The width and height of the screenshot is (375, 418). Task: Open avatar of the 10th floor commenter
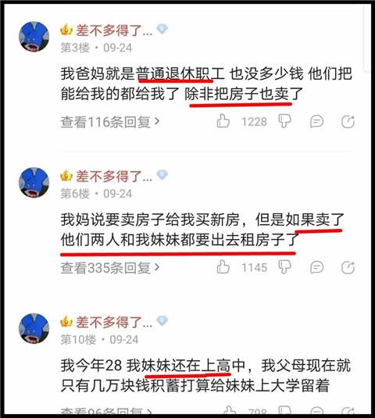[34, 328]
